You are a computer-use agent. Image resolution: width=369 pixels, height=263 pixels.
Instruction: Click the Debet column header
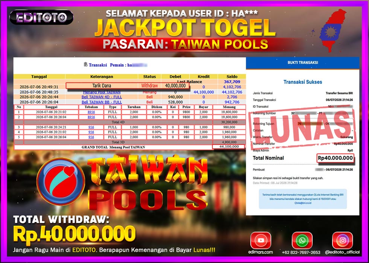pos(175,77)
